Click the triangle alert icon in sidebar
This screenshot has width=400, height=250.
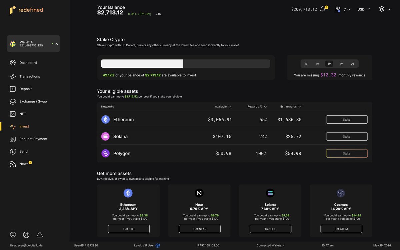40,235
